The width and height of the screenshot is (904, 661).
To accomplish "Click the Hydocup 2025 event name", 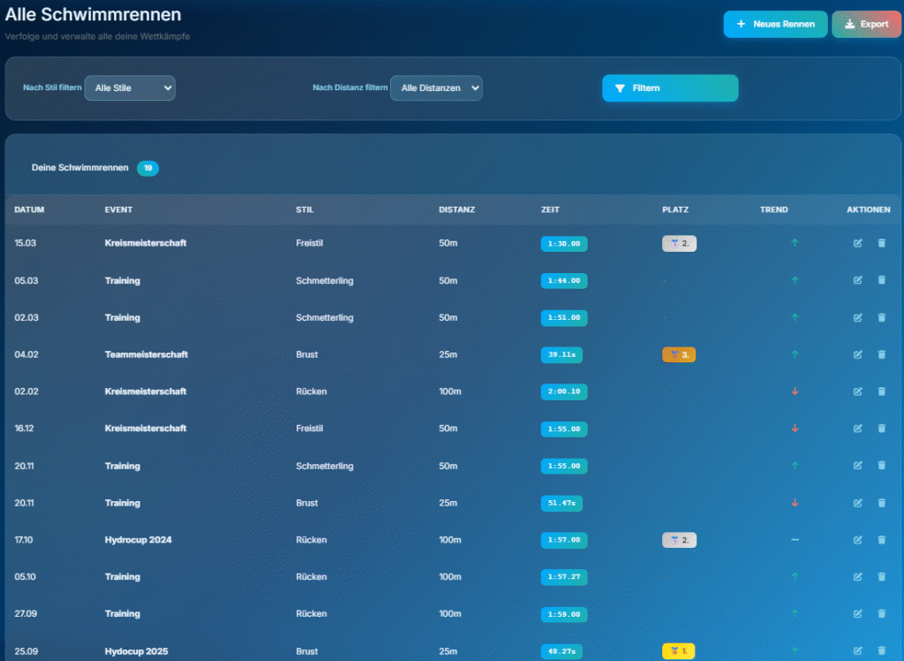I will 136,651.
